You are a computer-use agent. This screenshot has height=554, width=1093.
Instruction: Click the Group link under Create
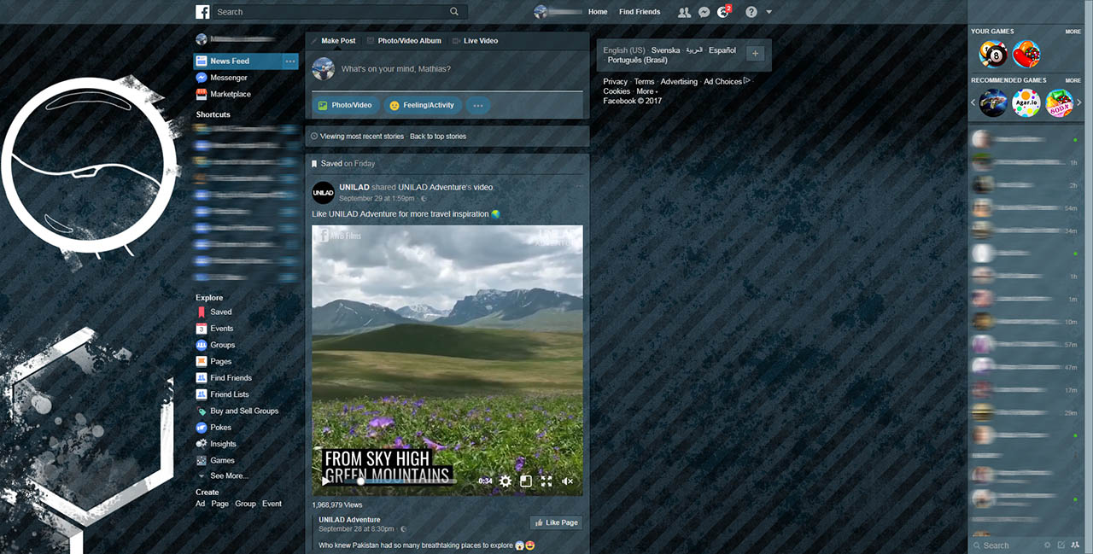[x=245, y=504]
